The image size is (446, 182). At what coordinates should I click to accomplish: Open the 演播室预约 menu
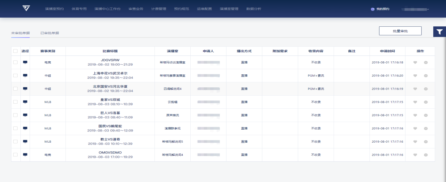point(54,9)
